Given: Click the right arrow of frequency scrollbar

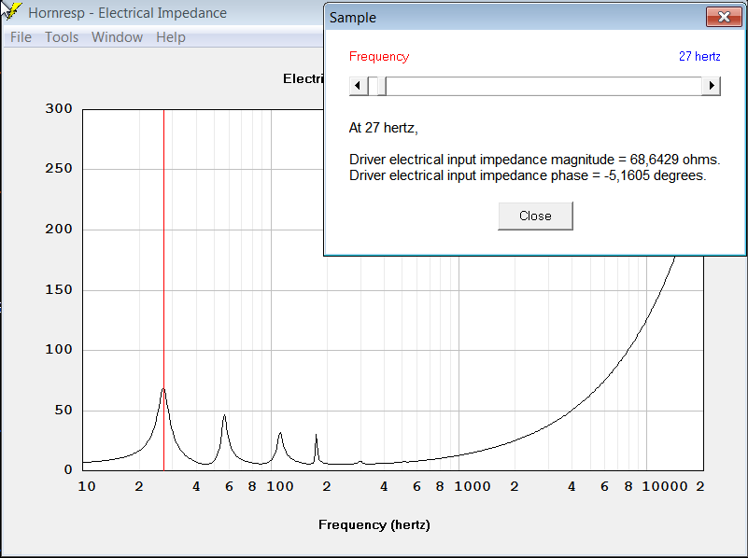Looking at the screenshot, I should pyautogui.click(x=712, y=86).
